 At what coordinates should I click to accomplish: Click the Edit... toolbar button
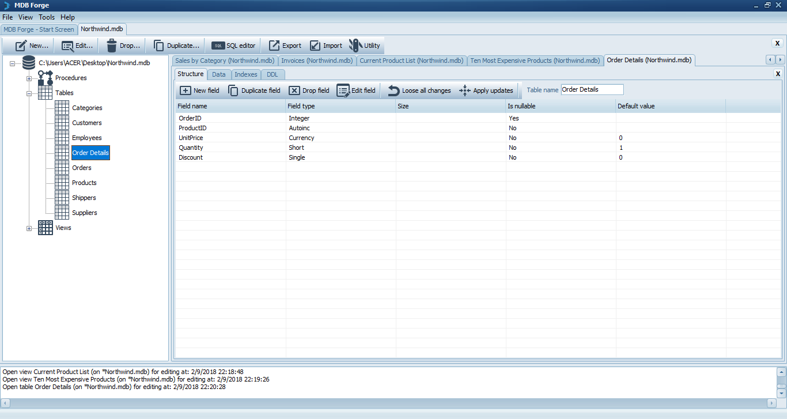tap(77, 46)
